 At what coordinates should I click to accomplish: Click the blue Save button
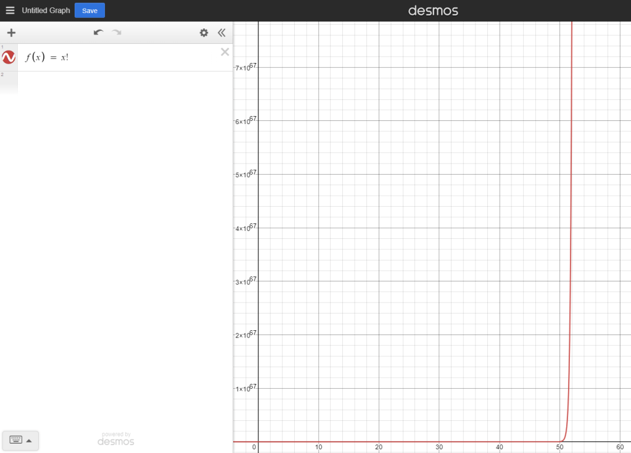point(89,10)
